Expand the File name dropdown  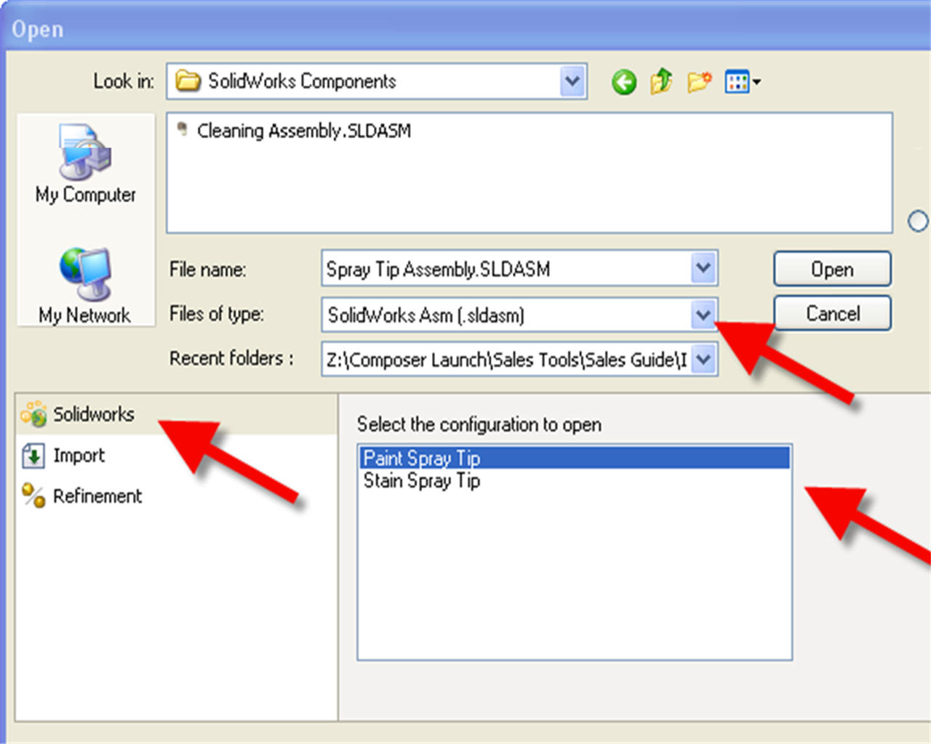click(703, 269)
